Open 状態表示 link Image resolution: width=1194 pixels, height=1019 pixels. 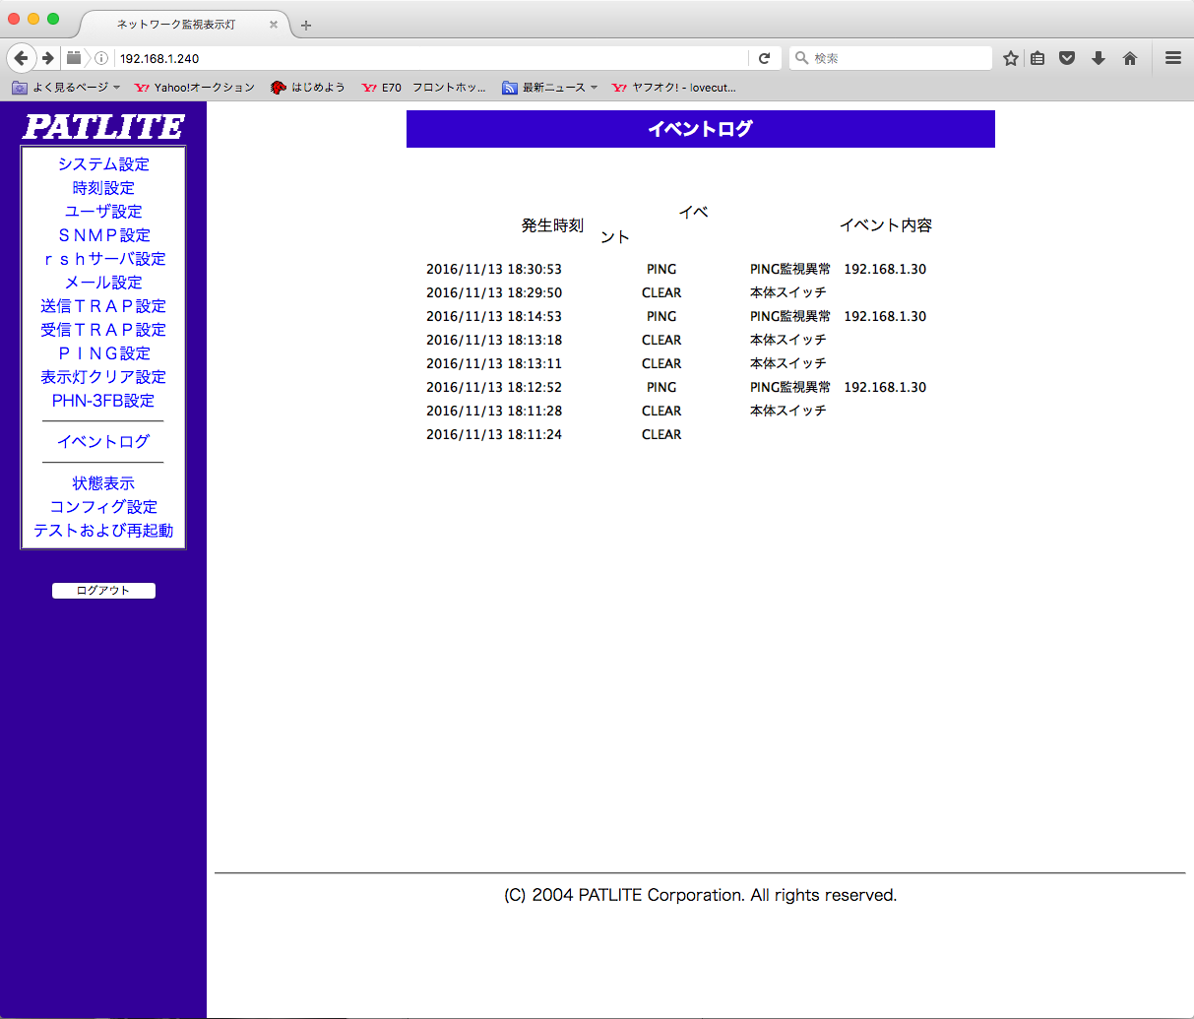click(x=103, y=483)
